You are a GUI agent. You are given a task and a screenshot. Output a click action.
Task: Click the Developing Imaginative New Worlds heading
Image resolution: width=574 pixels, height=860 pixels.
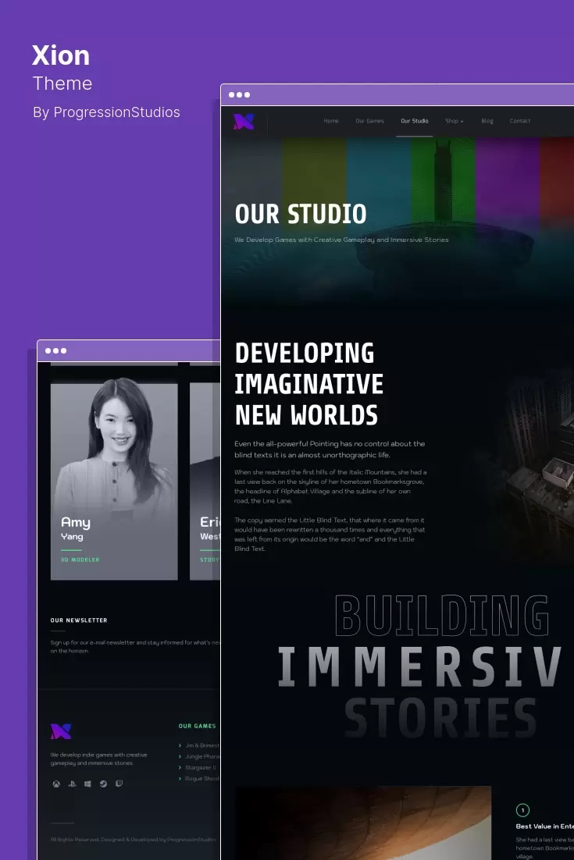coord(308,384)
